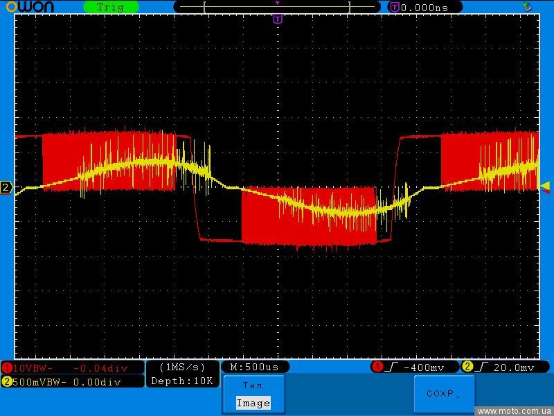Click the M:500us timebase readout
Screen dimensions: 554x416
[254, 367]
